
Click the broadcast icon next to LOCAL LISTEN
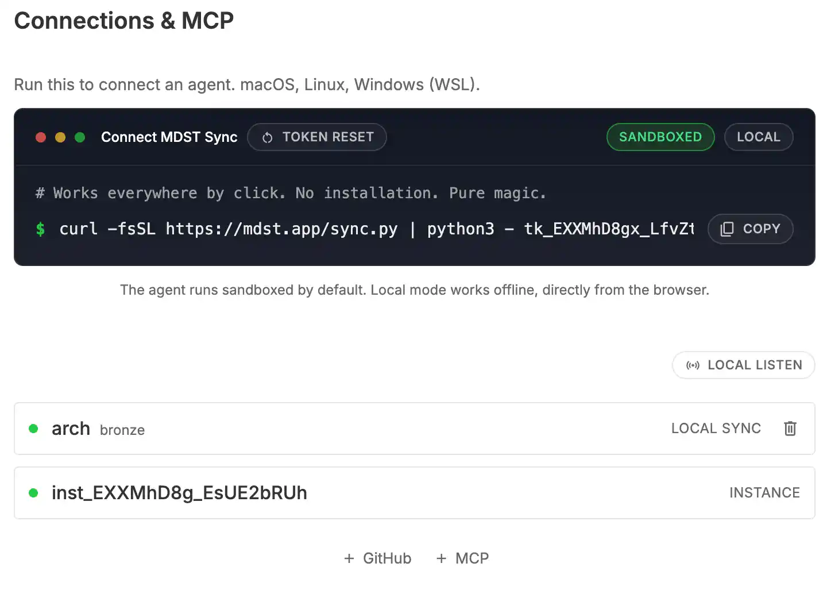coord(693,365)
